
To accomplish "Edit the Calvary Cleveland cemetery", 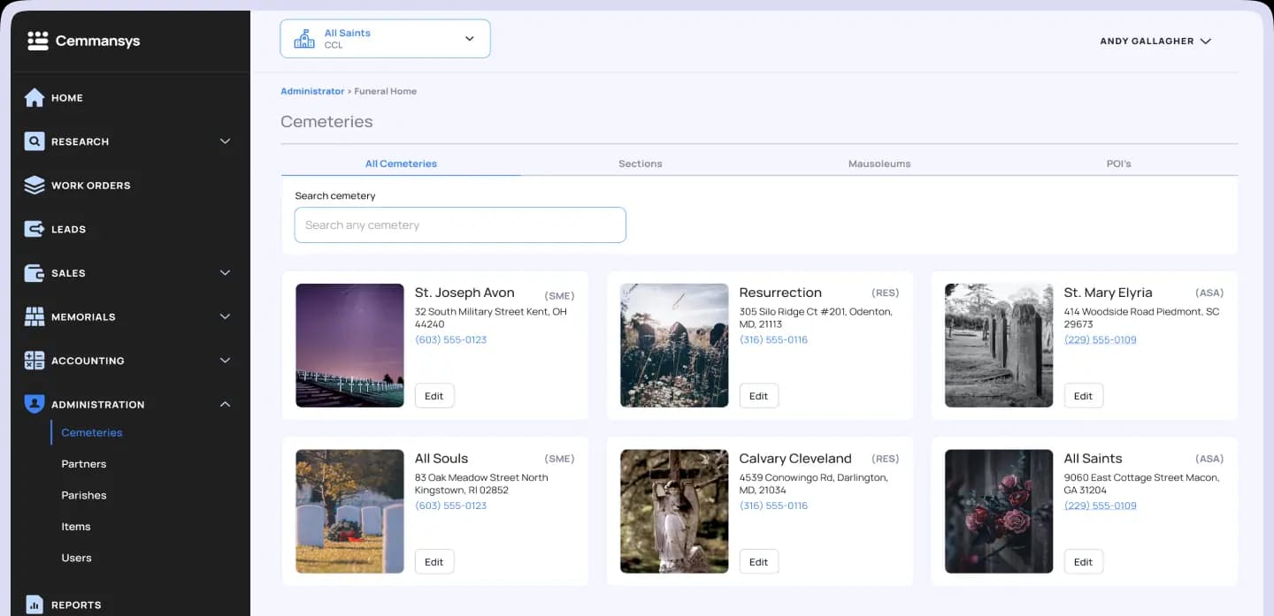I will 759,562.
